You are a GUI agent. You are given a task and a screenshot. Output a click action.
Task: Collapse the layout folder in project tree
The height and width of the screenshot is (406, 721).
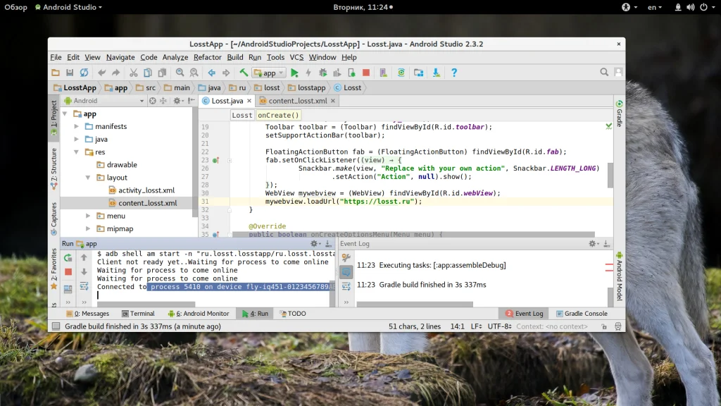(x=88, y=178)
